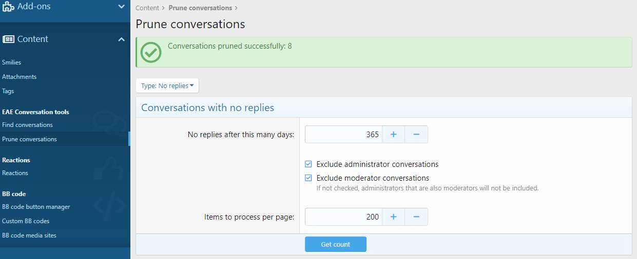Click the Content section newspaper icon
This screenshot has height=259, width=637.
coord(8,39)
